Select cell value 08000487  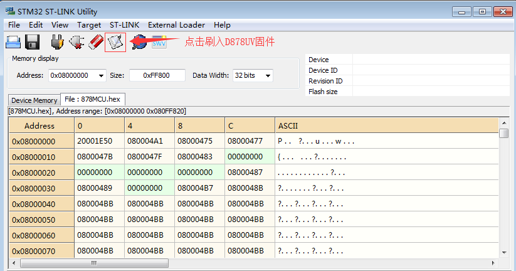(x=250, y=173)
